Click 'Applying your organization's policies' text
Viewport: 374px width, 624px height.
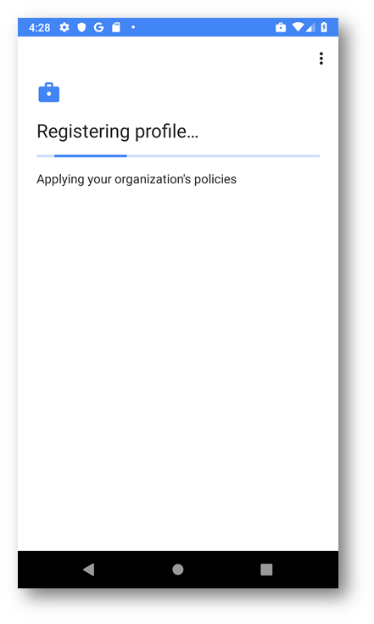[x=137, y=179]
